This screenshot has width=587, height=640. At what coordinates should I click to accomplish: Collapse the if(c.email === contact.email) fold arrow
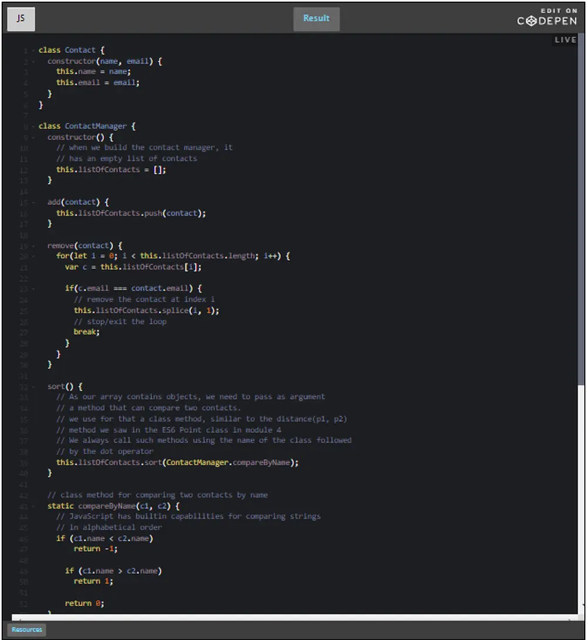(33, 289)
